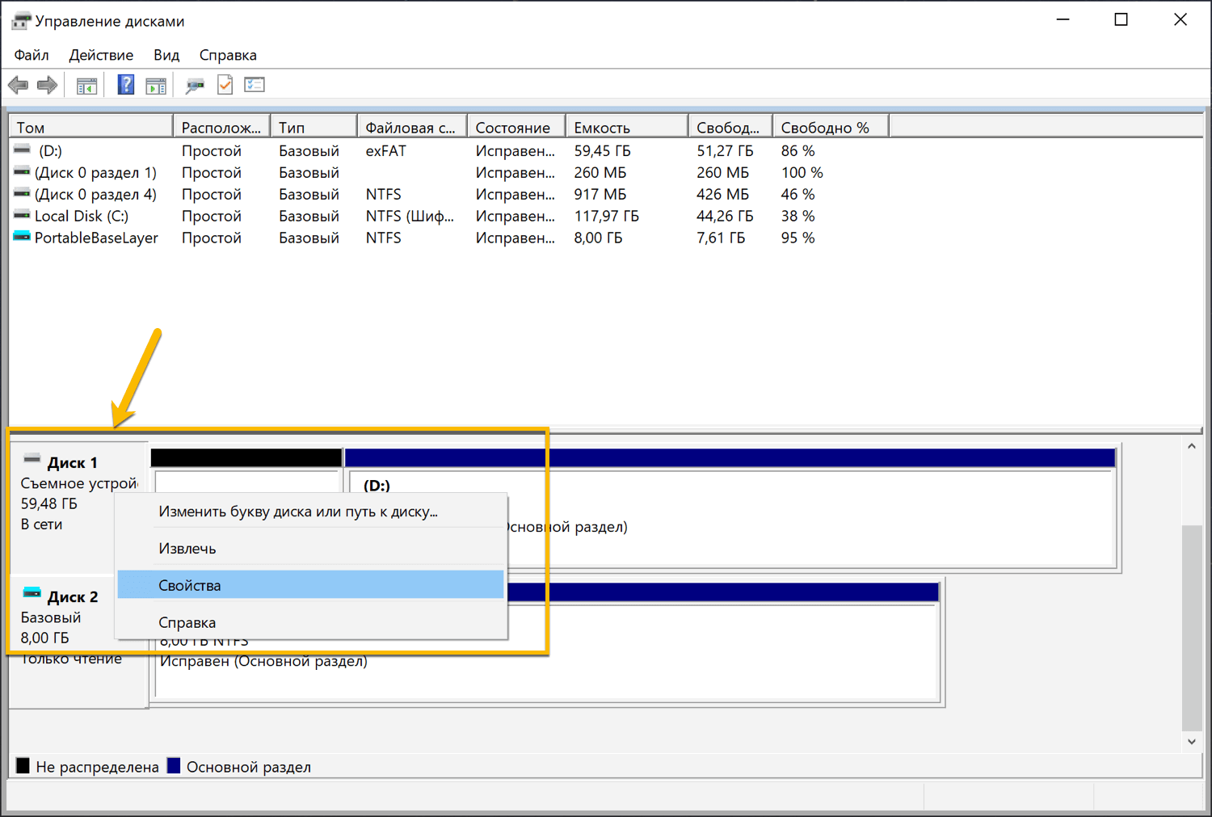Click the 117,97 ГБ capacity cell

pyautogui.click(x=606, y=216)
